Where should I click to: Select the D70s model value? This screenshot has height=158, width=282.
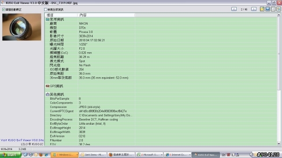[82, 28]
